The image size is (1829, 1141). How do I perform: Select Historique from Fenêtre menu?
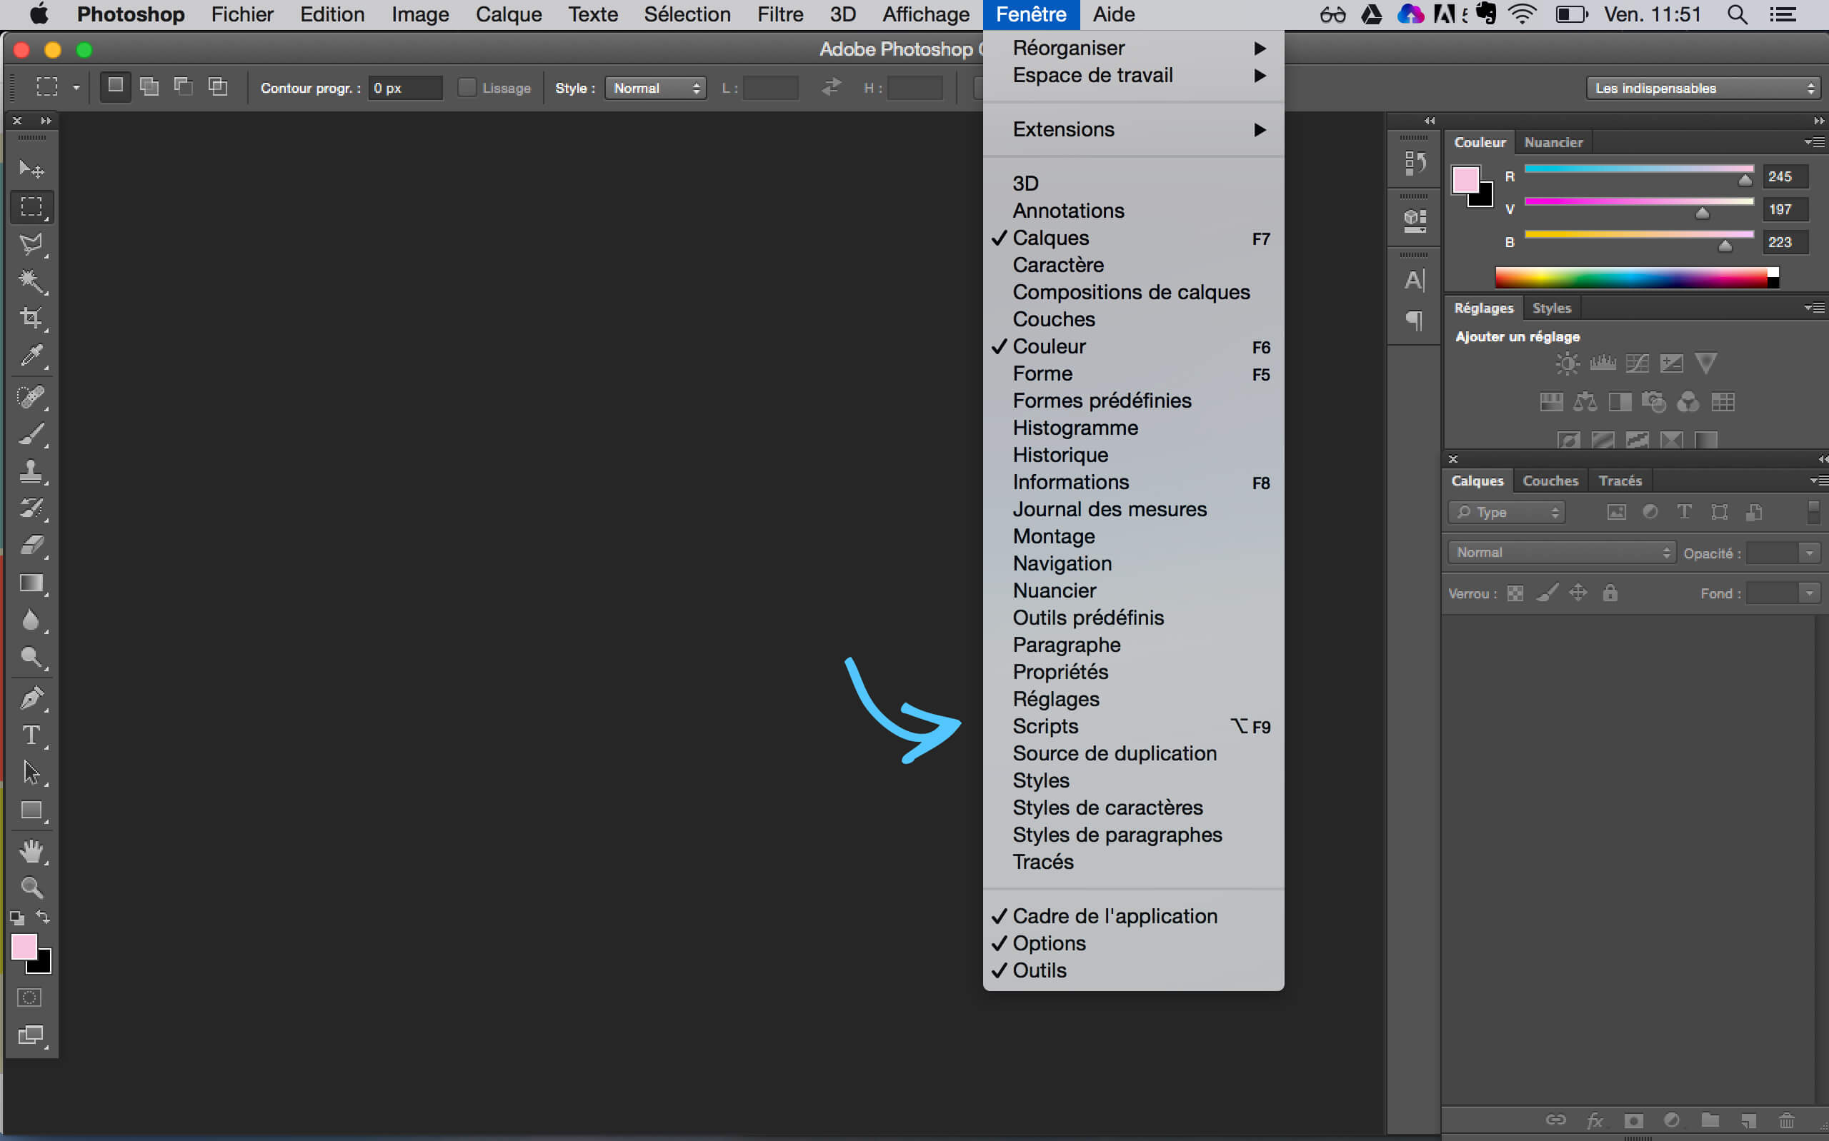1061,455
